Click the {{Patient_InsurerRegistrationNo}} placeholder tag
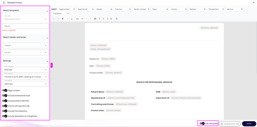The height and width of the screenshot is (127, 257). click(121, 98)
